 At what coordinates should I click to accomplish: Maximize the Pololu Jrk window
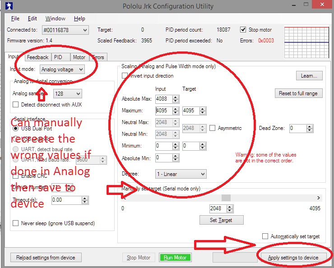pyautogui.click(x=306, y=4)
